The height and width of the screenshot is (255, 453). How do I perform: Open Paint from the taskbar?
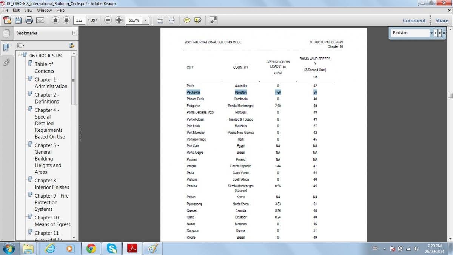153,249
